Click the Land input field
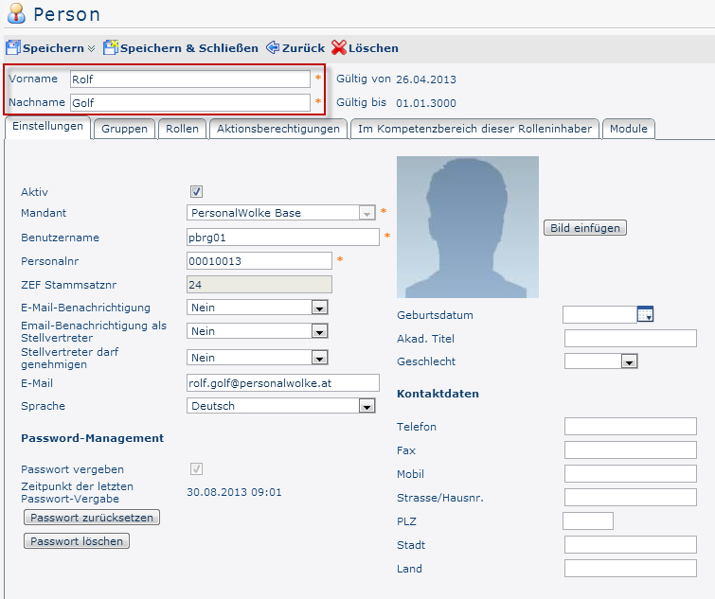 click(x=630, y=569)
